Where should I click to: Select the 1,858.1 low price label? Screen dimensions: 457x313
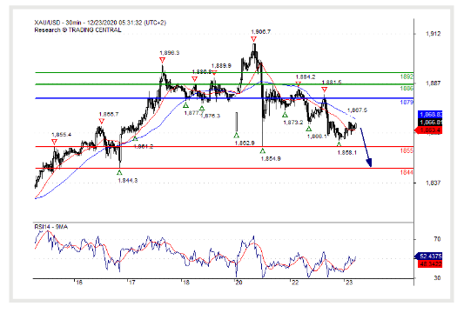pos(347,152)
